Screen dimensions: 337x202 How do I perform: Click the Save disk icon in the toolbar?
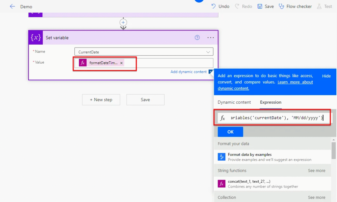click(x=260, y=6)
